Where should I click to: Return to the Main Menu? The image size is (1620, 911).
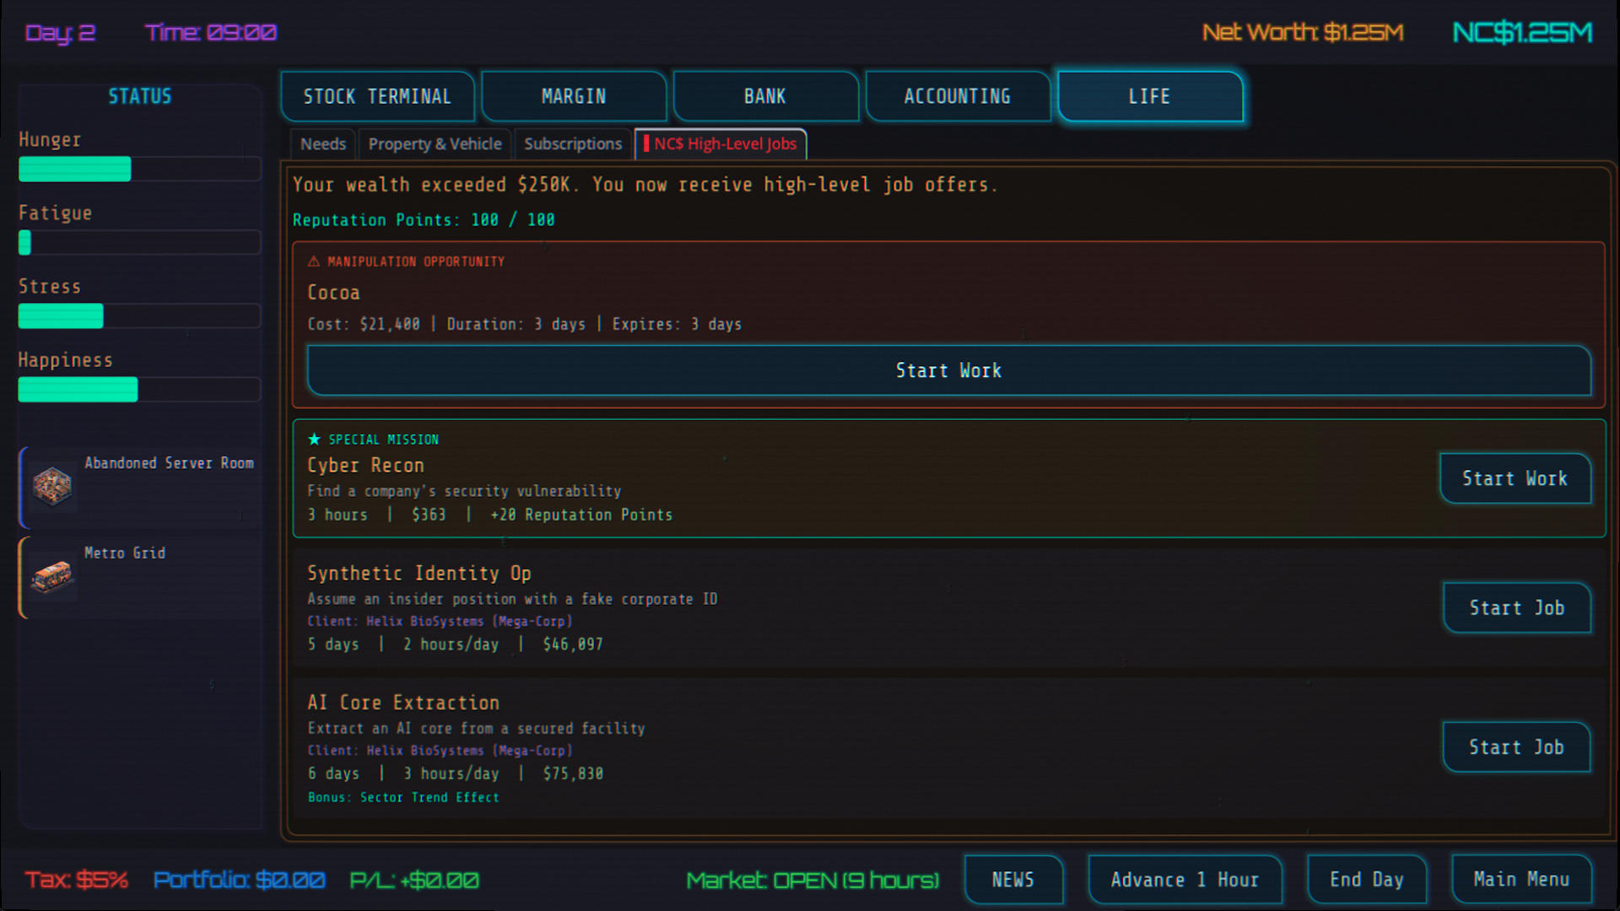click(x=1521, y=880)
